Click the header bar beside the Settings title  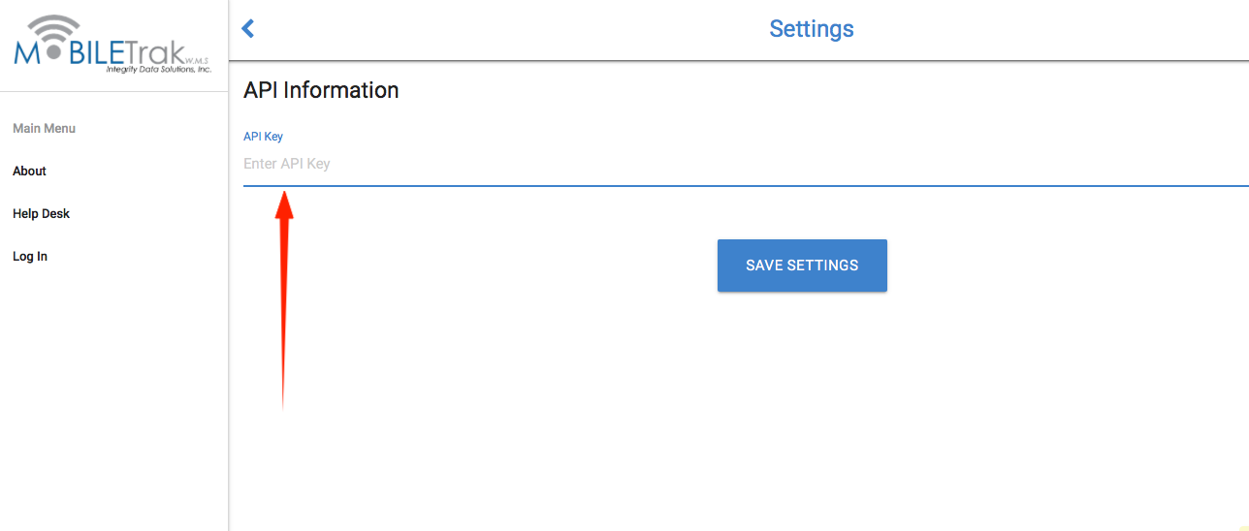[1047, 29]
